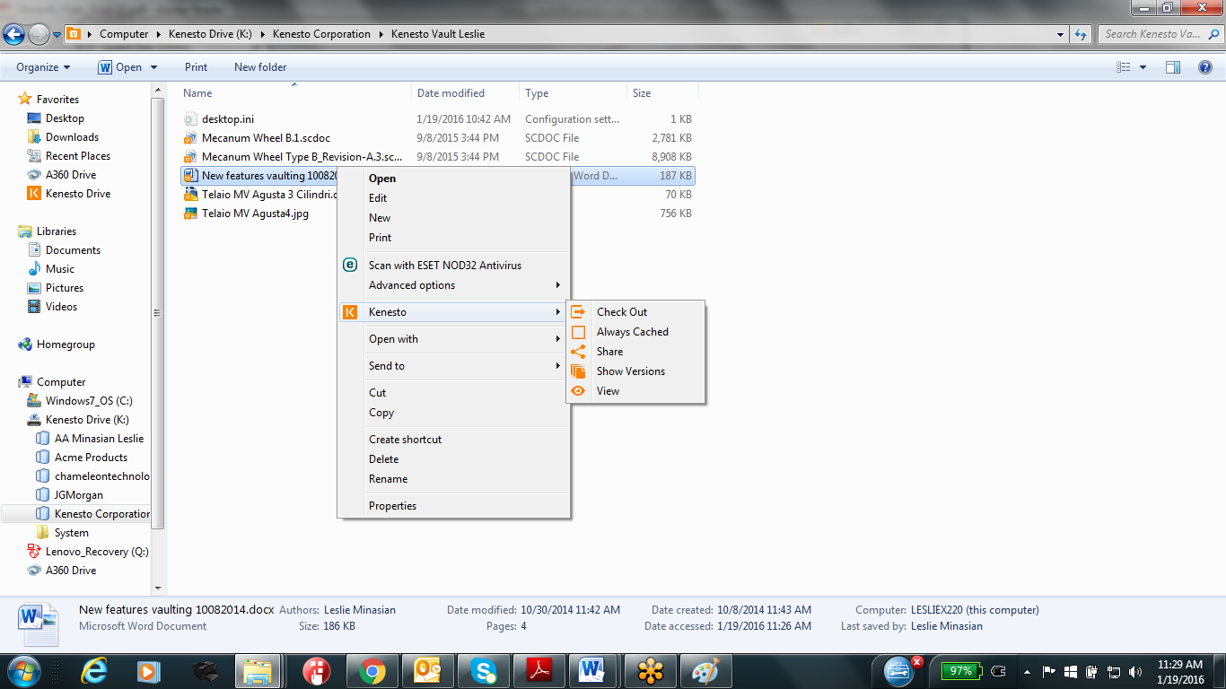Sort by Date modified column header

466,93
